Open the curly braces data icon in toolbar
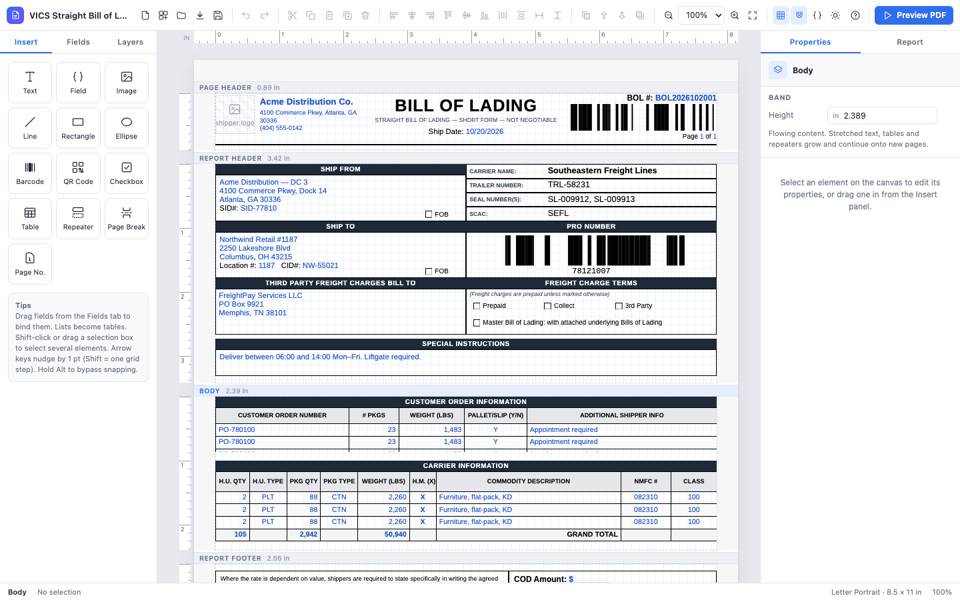The height and width of the screenshot is (600, 960). click(x=817, y=15)
